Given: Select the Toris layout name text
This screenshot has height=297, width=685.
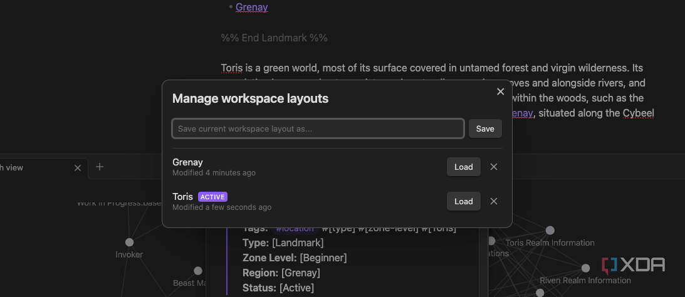Looking at the screenshot, I should (182, 197).
